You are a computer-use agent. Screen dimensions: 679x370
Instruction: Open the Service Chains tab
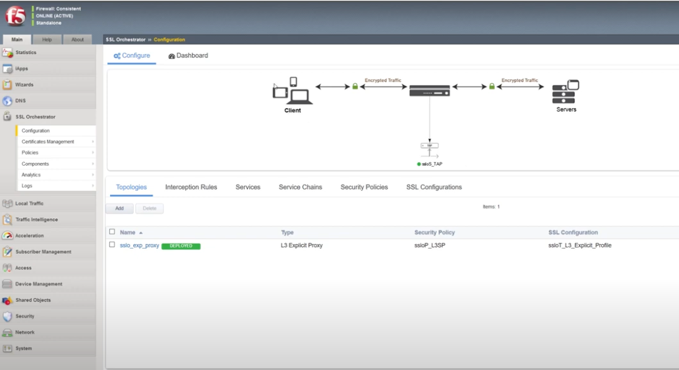tap(300, 187)
